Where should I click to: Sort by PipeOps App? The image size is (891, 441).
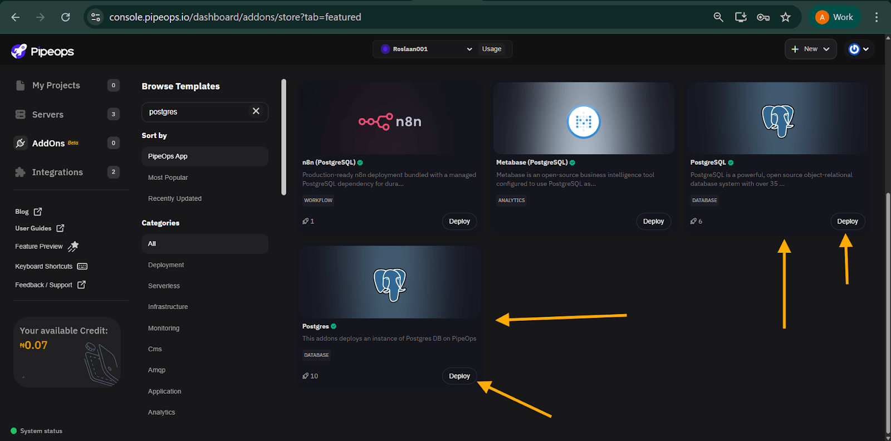[x=205, y=156]
